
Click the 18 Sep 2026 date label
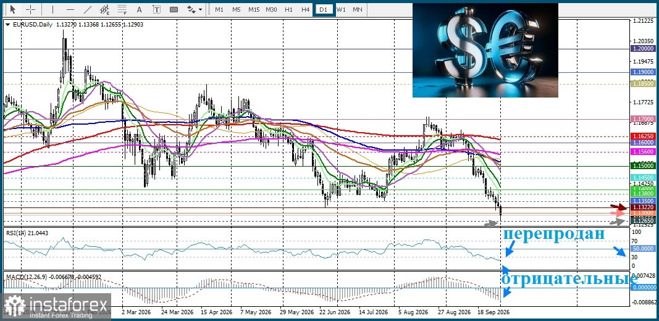coord(494,312)
